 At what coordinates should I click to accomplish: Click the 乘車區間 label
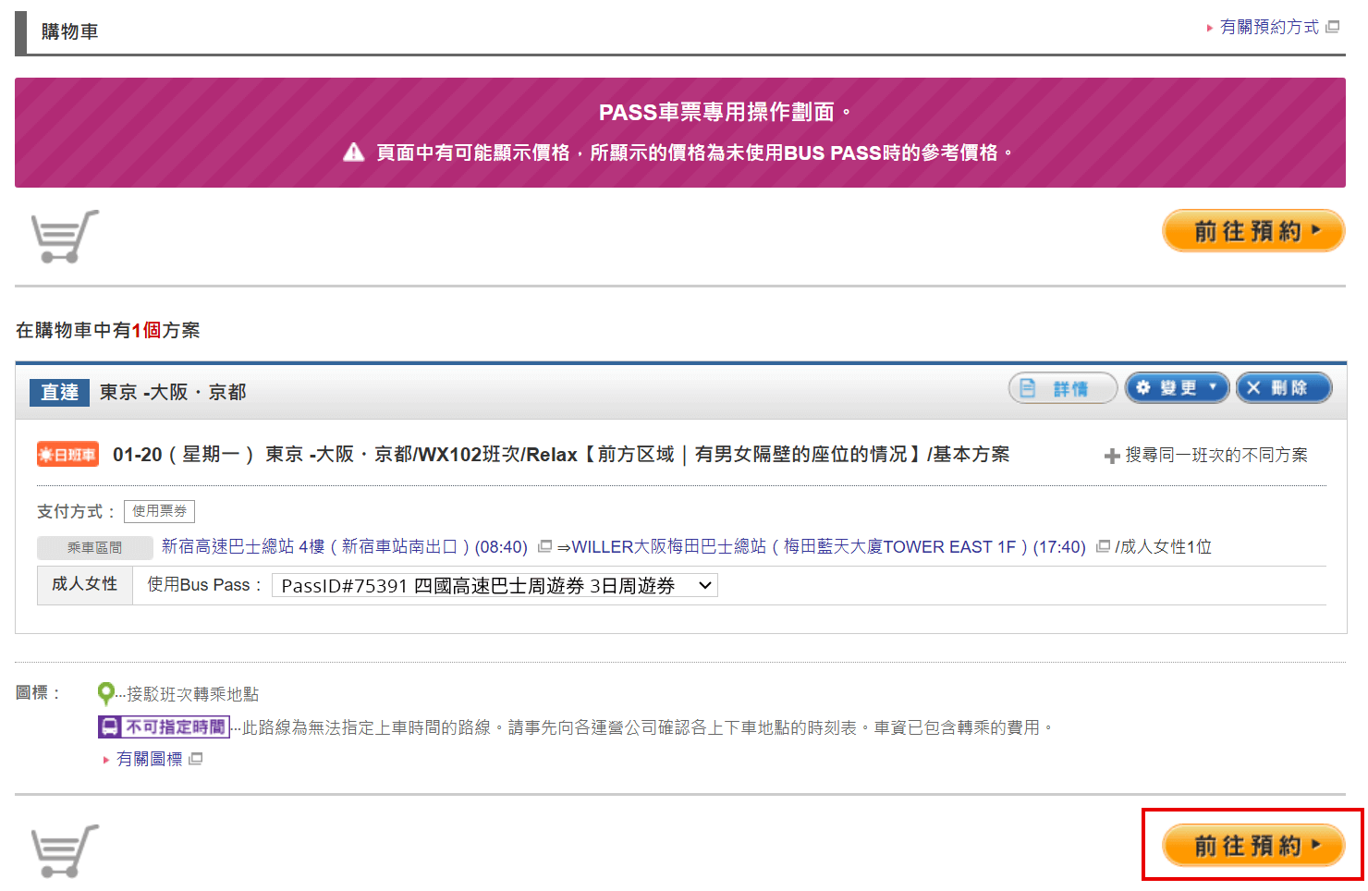click(x=95, y=546)
